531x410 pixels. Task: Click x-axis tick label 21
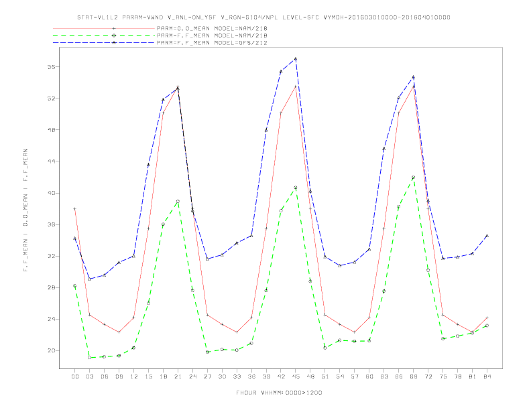pyautogui.click(x=178, y=377)
